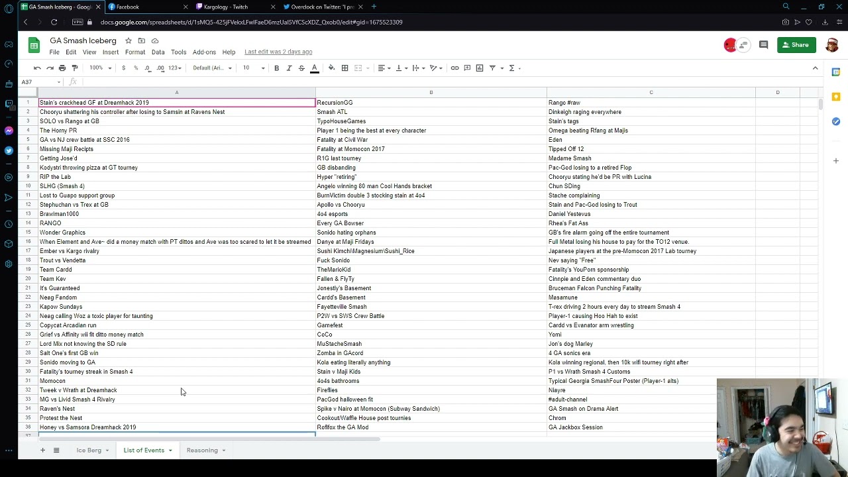Redo using the toolbar arrow
Viewport: 848px width, 477px height.
pos(50,68)
